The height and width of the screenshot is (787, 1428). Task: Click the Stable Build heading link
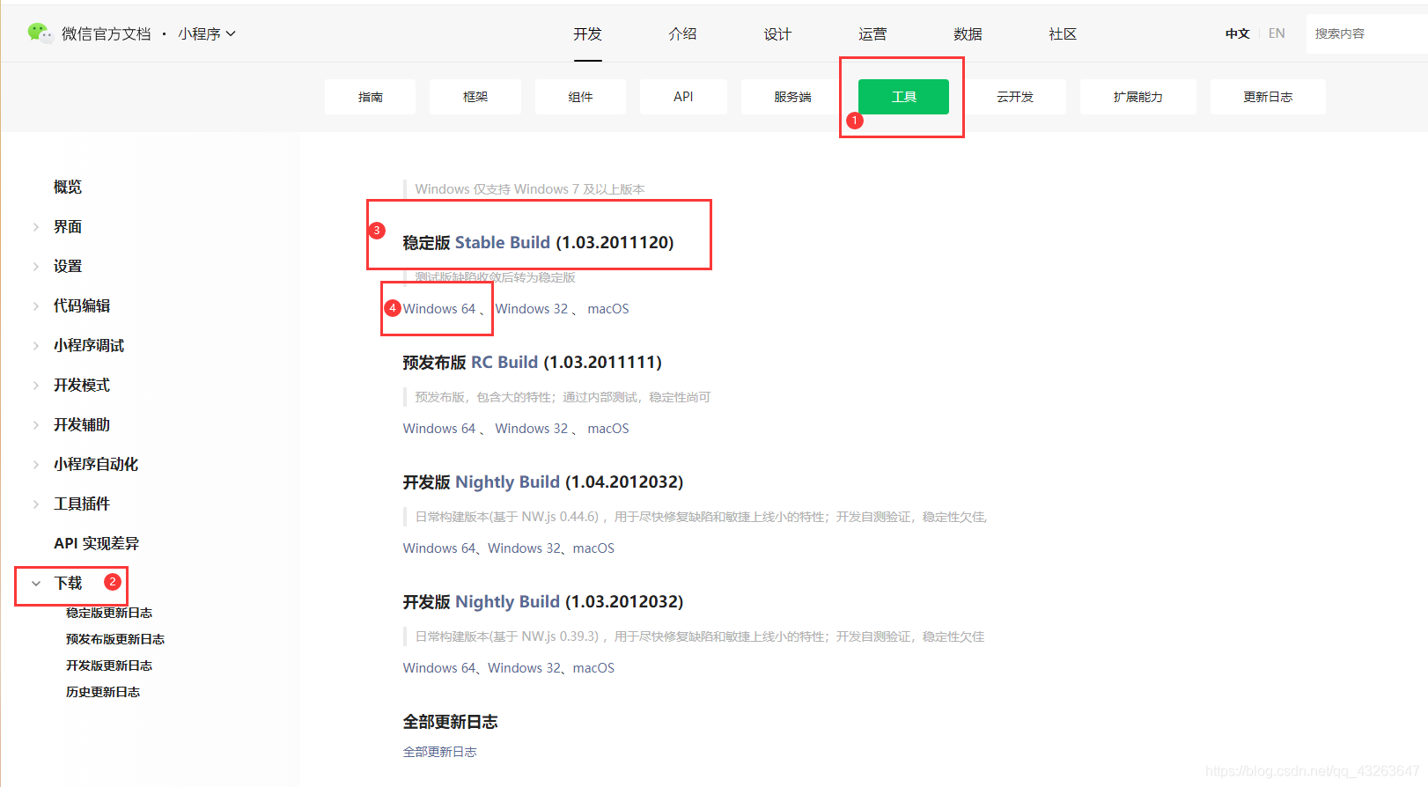click(x=503, y=242)
